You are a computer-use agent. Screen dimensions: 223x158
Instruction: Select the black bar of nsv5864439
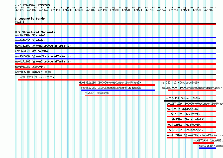(x=190, y=101)
